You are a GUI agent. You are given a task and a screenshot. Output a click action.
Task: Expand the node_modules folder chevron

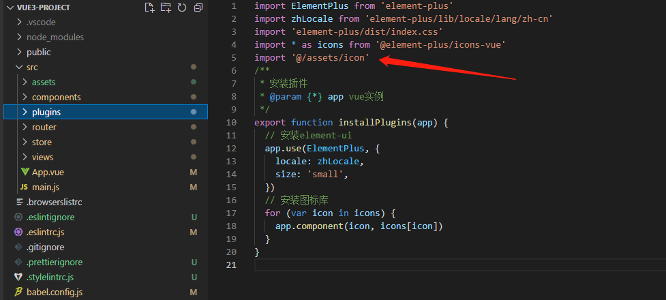[x=19, y=37]
